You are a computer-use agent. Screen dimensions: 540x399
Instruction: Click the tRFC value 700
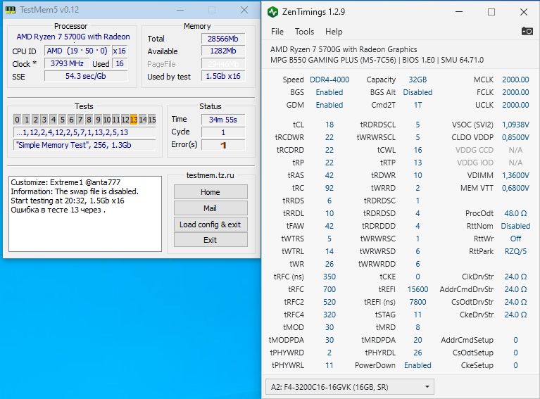[329, 289]
